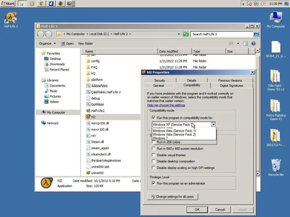The height and width of the screenshot is (217, 290).
Task: Open Explorer help question mark icon
Action: click(x=253, y=44)
